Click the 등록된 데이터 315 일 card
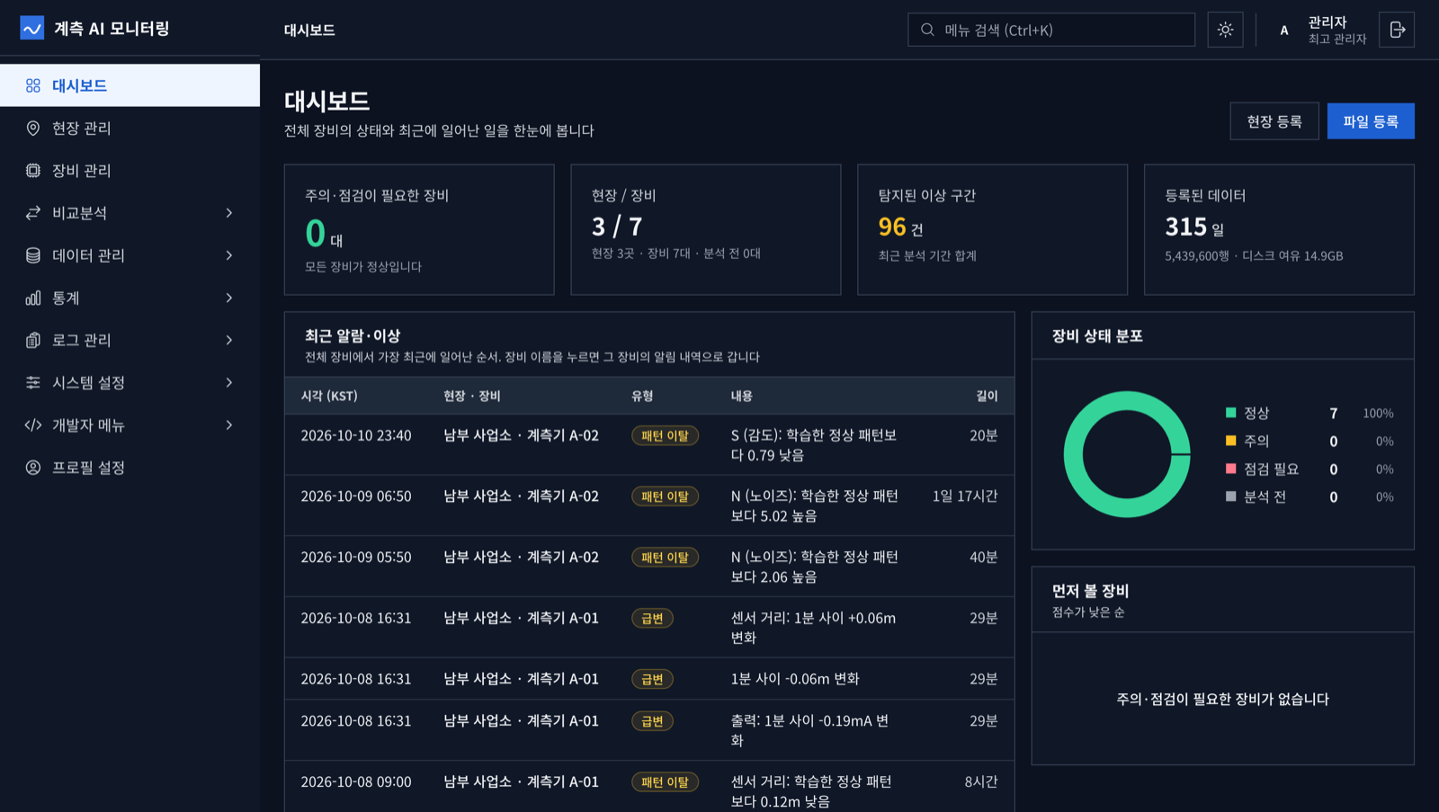The image size is (1439, 812). pyautogui.click(x=1279, y=229)
